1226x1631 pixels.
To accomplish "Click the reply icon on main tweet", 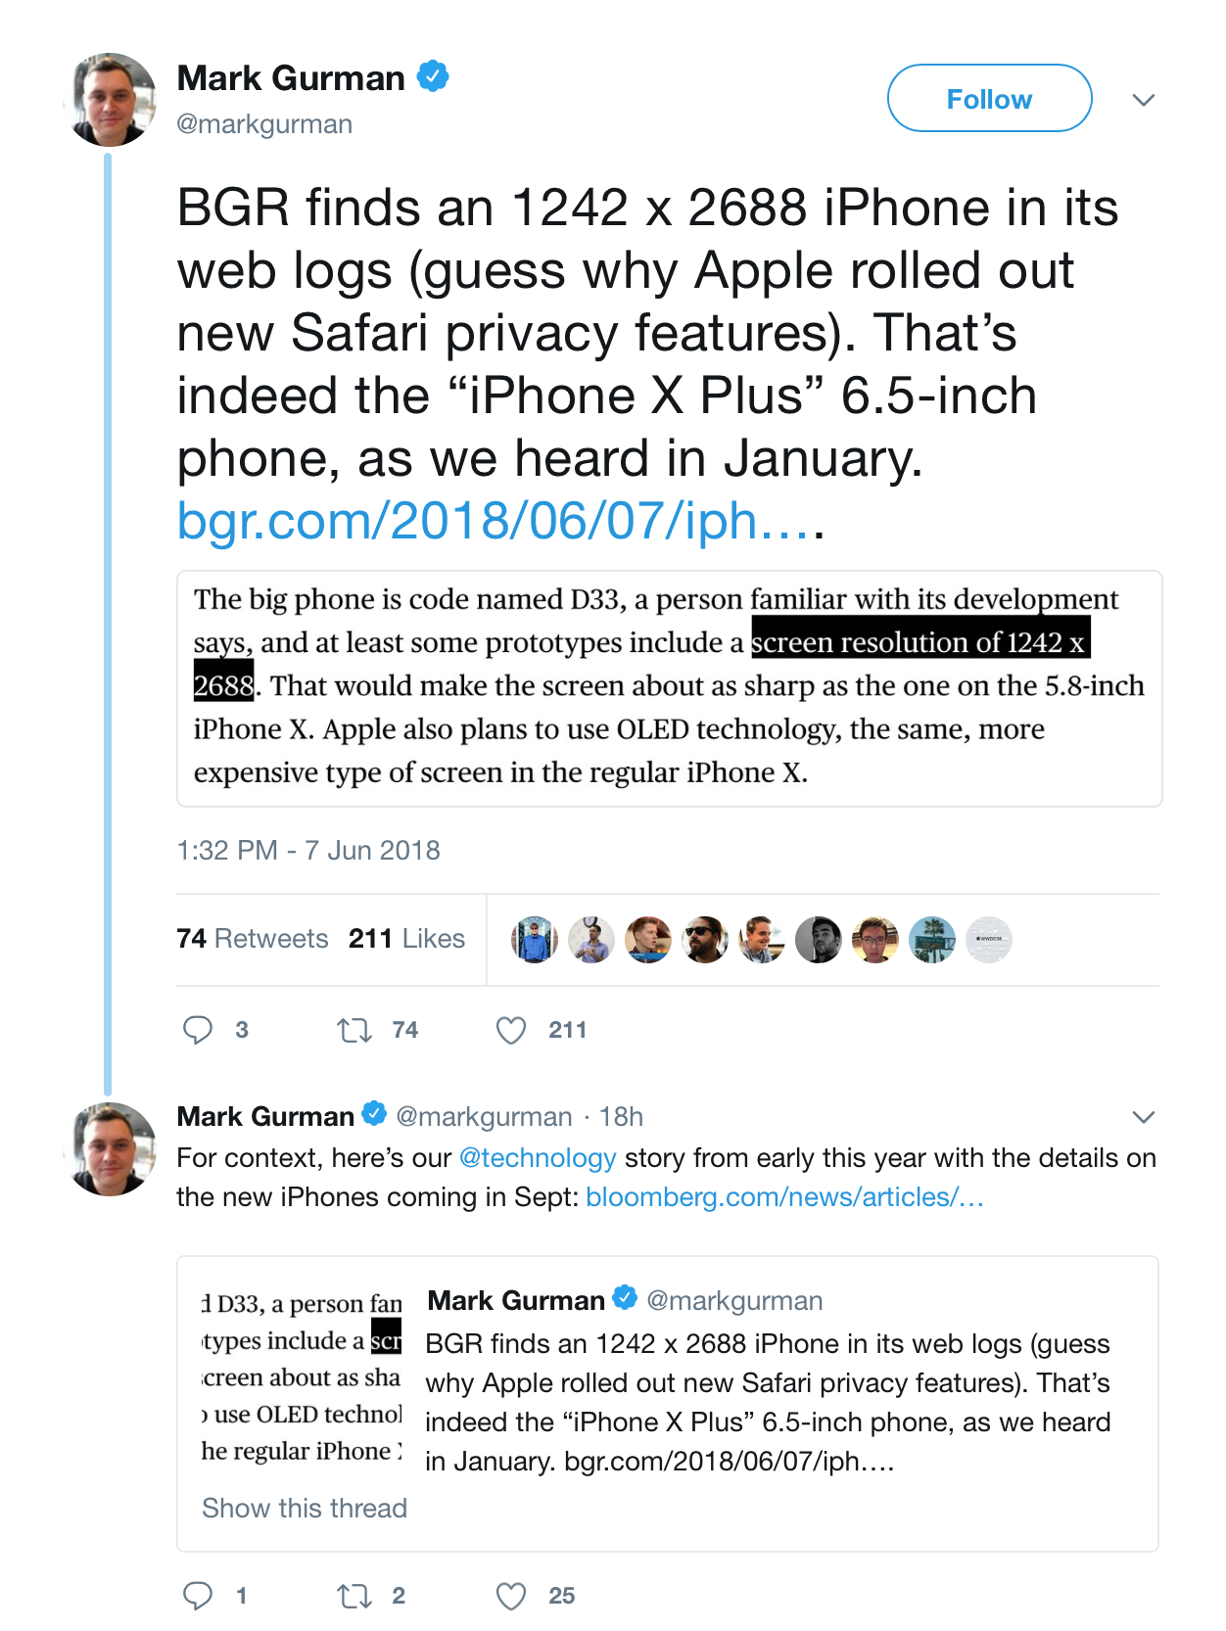I will (x=198, y=1030).
